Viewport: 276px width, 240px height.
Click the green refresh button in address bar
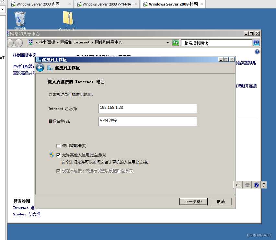176,42
